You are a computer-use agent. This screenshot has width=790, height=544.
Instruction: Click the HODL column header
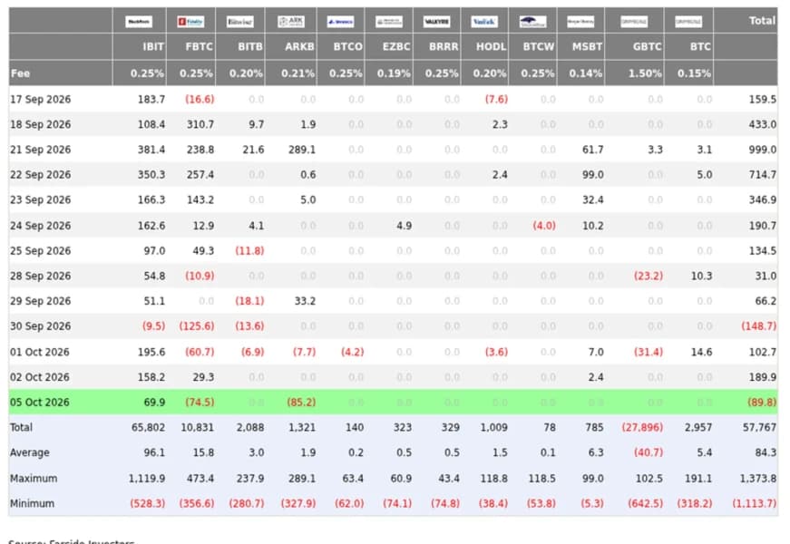[492, 47]
